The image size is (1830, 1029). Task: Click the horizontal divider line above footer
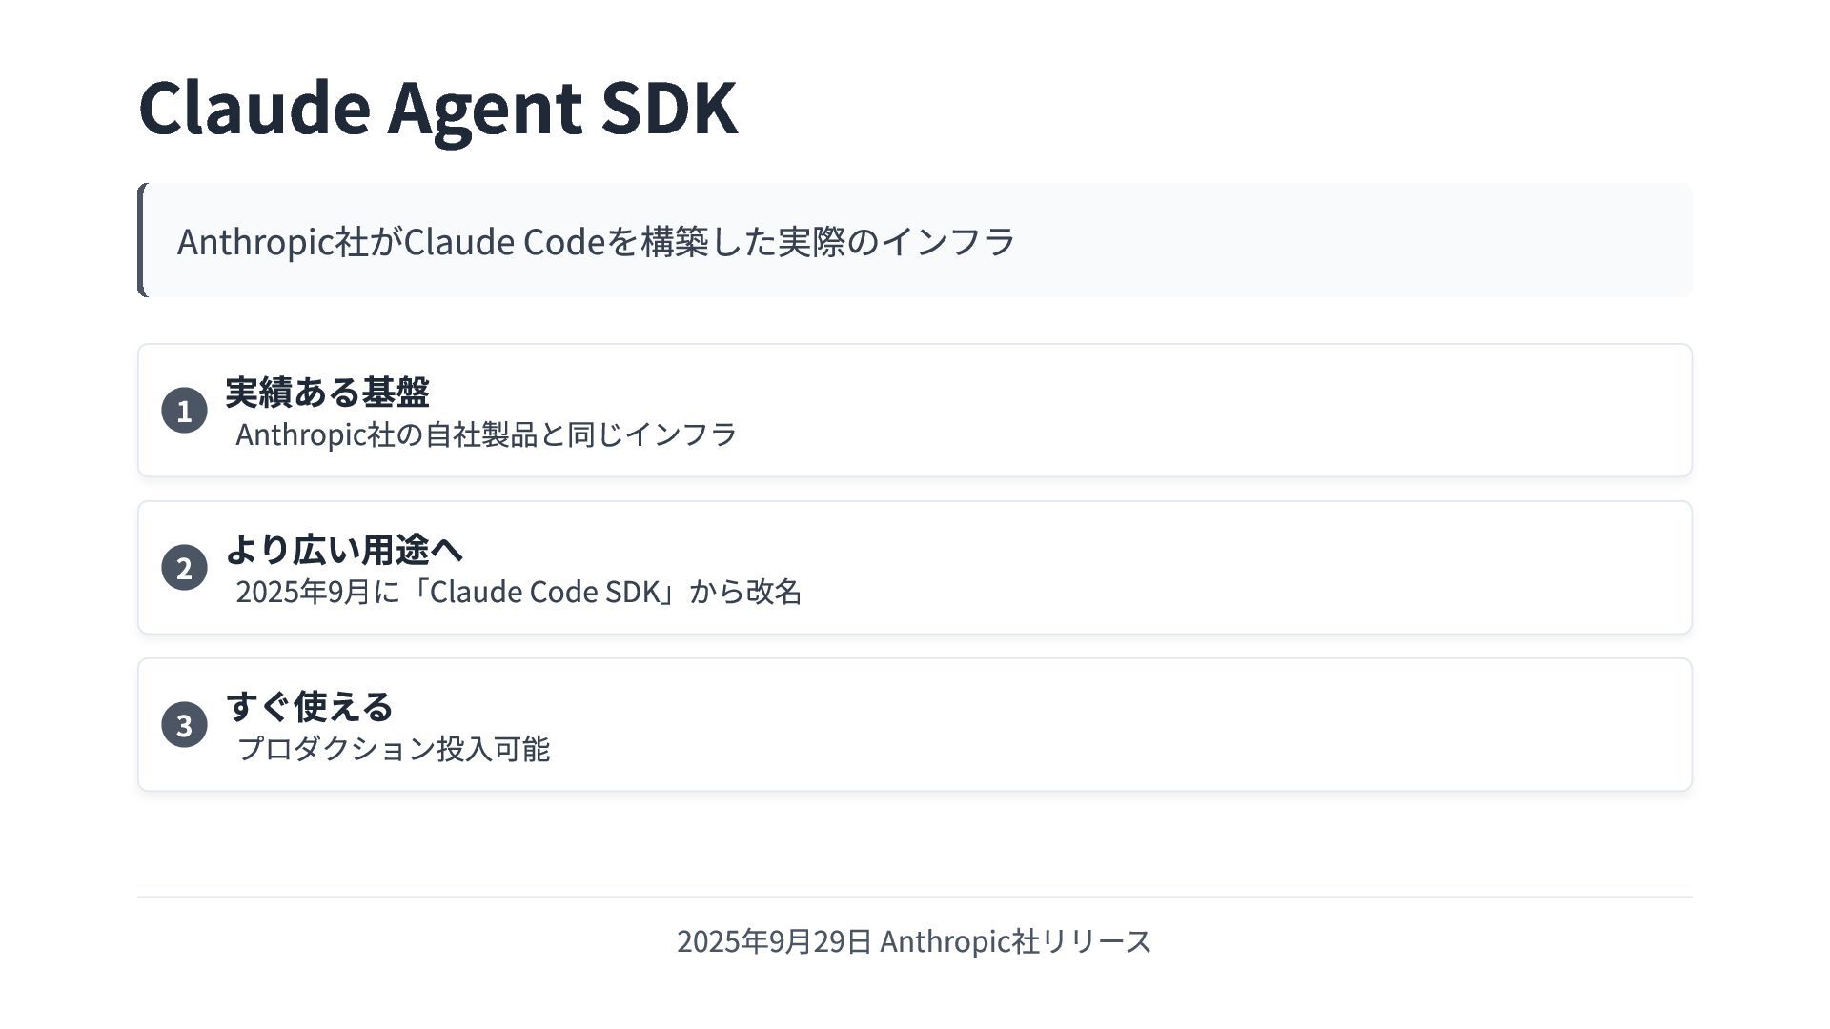point(915,897)
